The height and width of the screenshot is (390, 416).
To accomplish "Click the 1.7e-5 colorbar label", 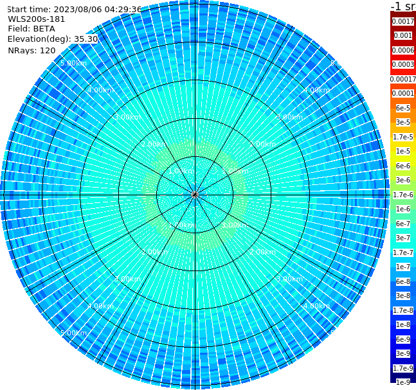I will (x=403, y=137).
